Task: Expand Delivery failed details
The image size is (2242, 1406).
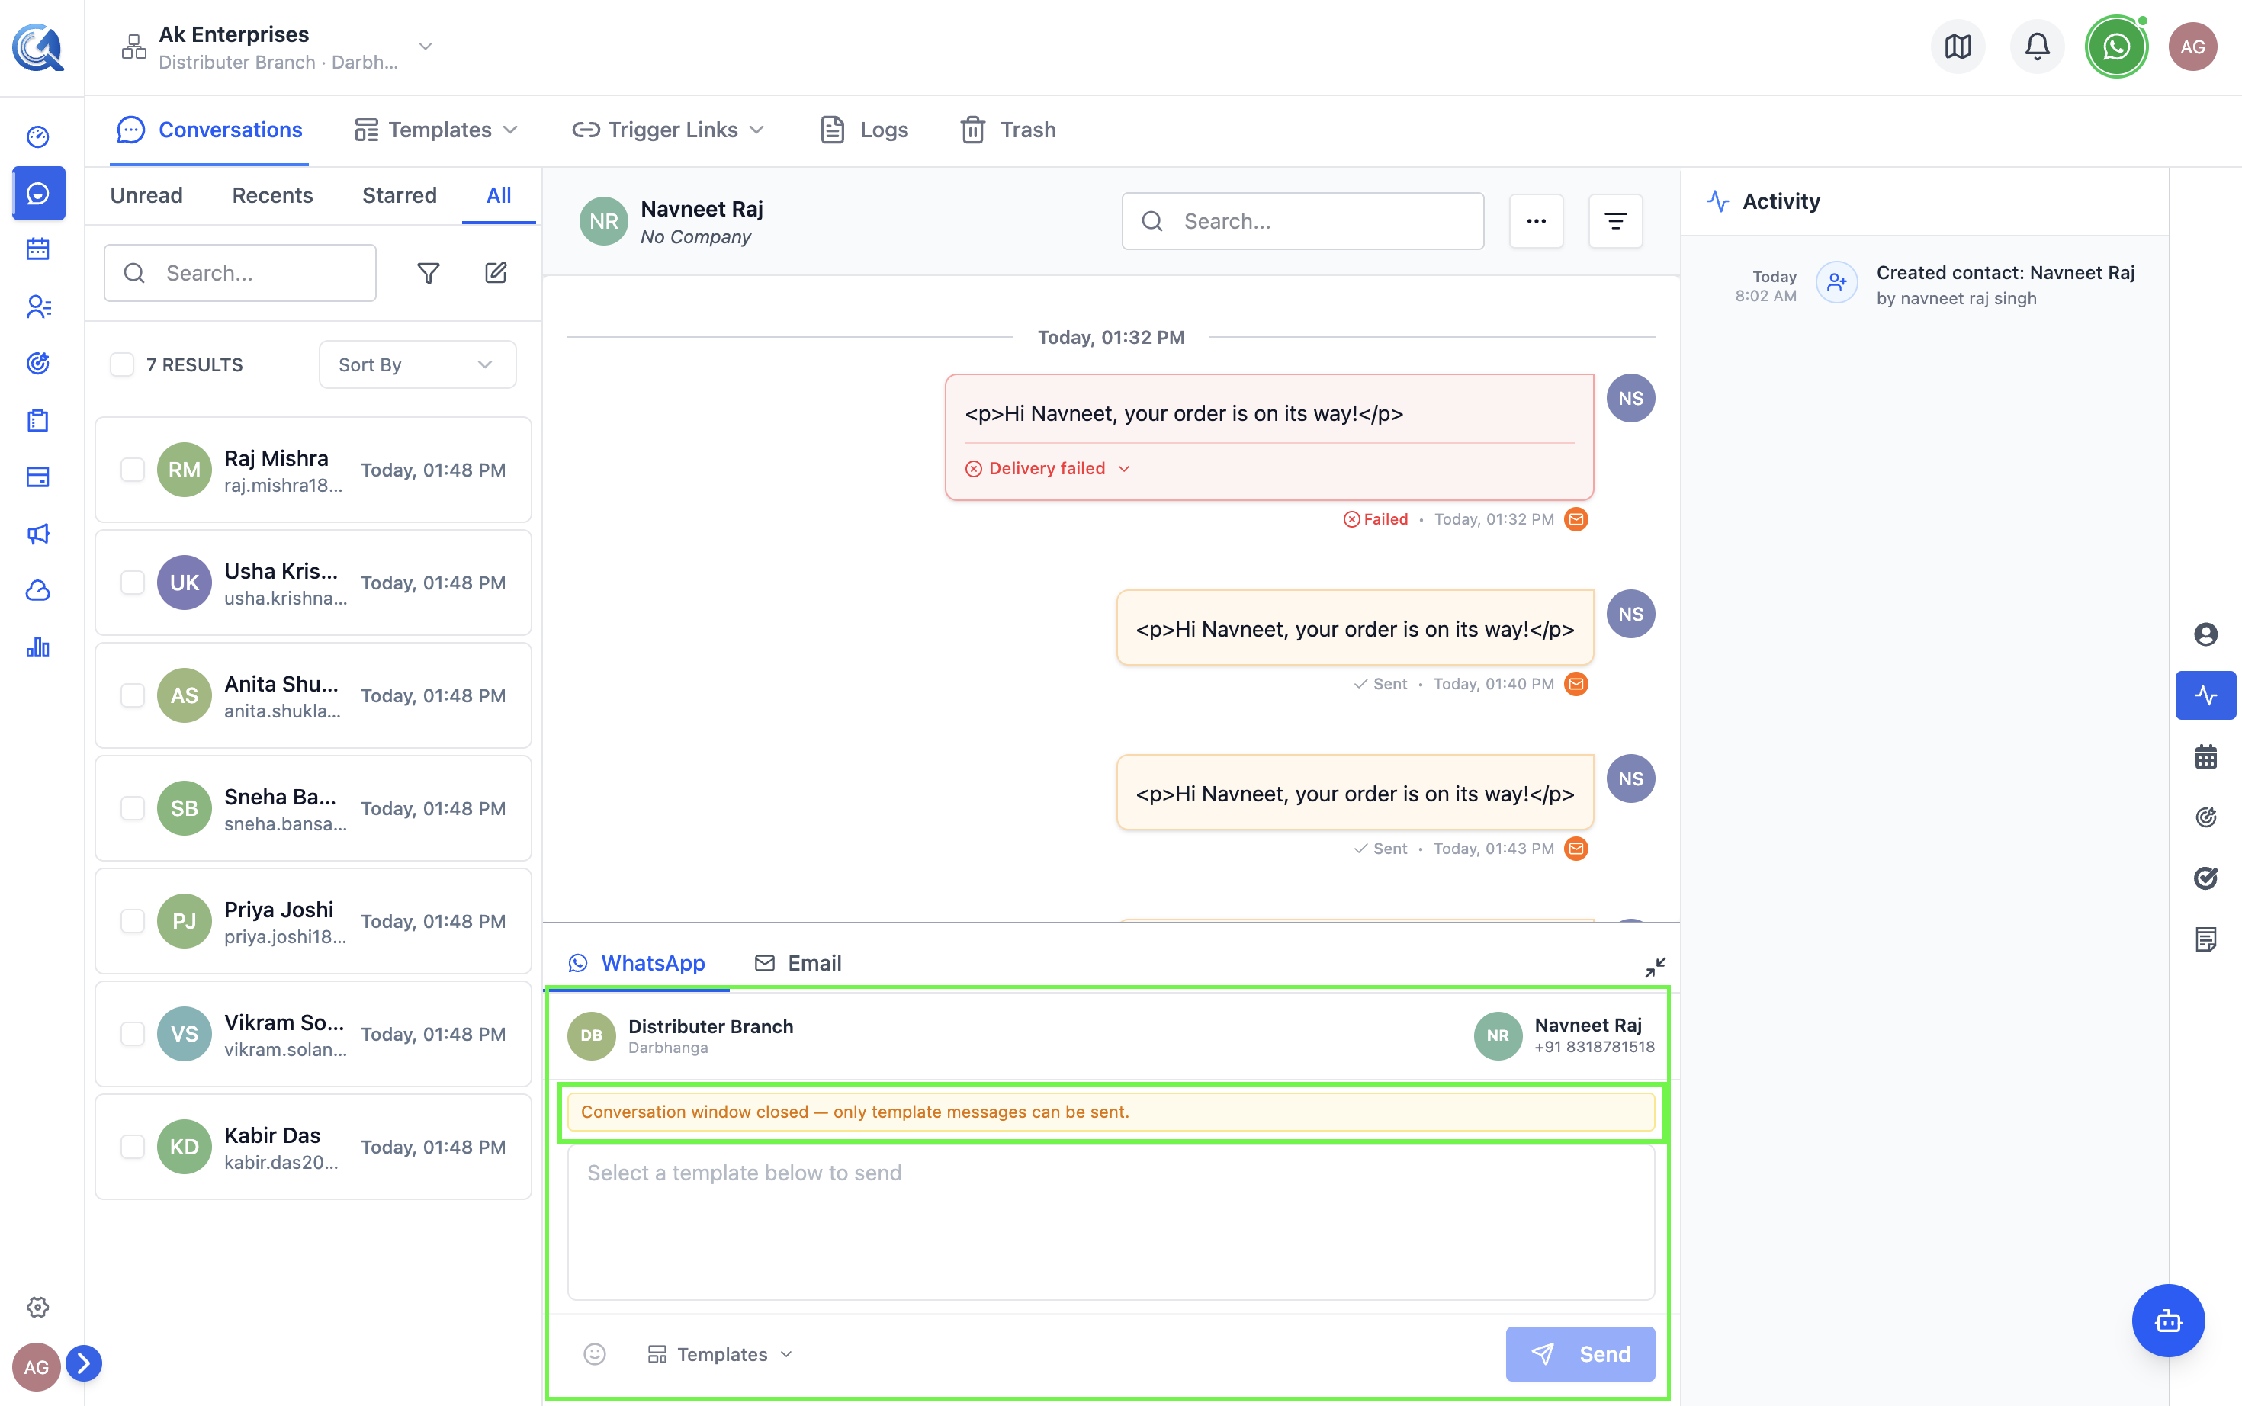Action: (x=1048, y=469)
